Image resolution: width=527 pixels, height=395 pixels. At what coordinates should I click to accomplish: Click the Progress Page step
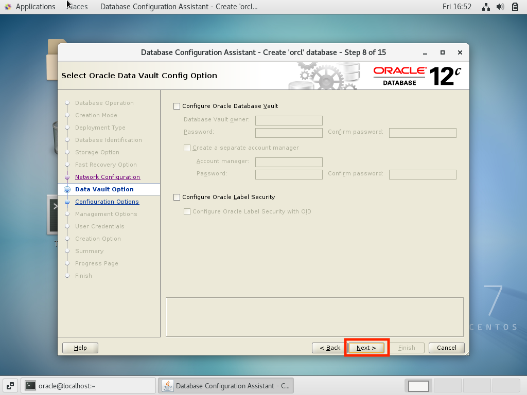click(x=96, y=263)
